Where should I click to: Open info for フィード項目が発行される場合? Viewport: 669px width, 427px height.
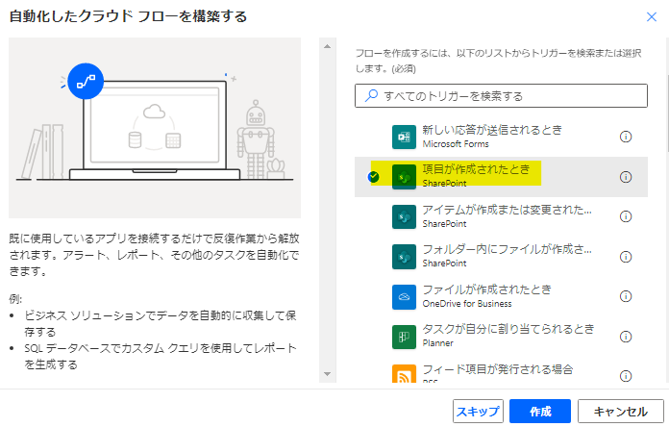[x=625, y=376]
